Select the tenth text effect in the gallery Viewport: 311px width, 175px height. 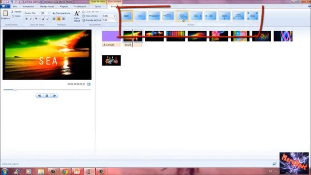[x=253, y=16]
